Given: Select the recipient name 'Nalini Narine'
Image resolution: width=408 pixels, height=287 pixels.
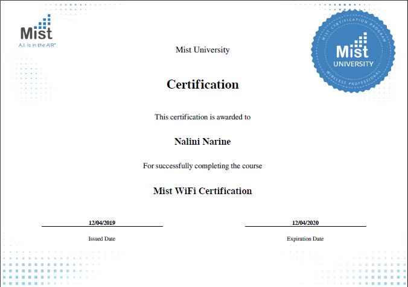Looking at the screenshot, I should pyautogui.click(x=202, y=142).
